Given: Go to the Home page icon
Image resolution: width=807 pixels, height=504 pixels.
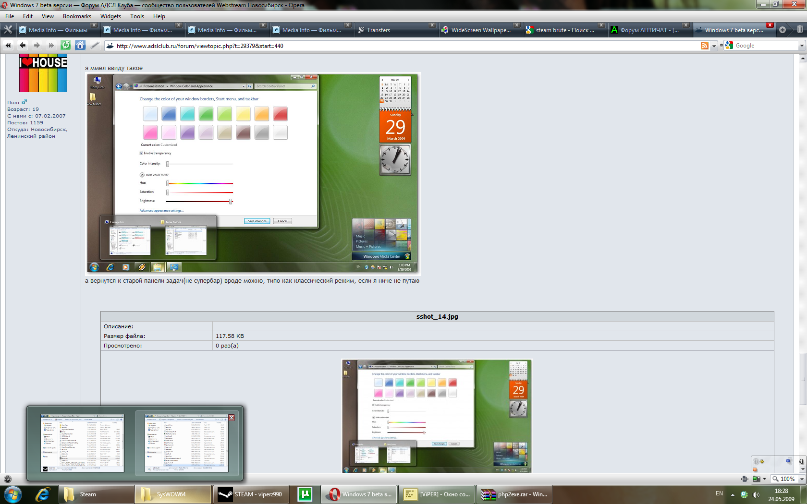Looking at the screenshot, I should 80,46.
